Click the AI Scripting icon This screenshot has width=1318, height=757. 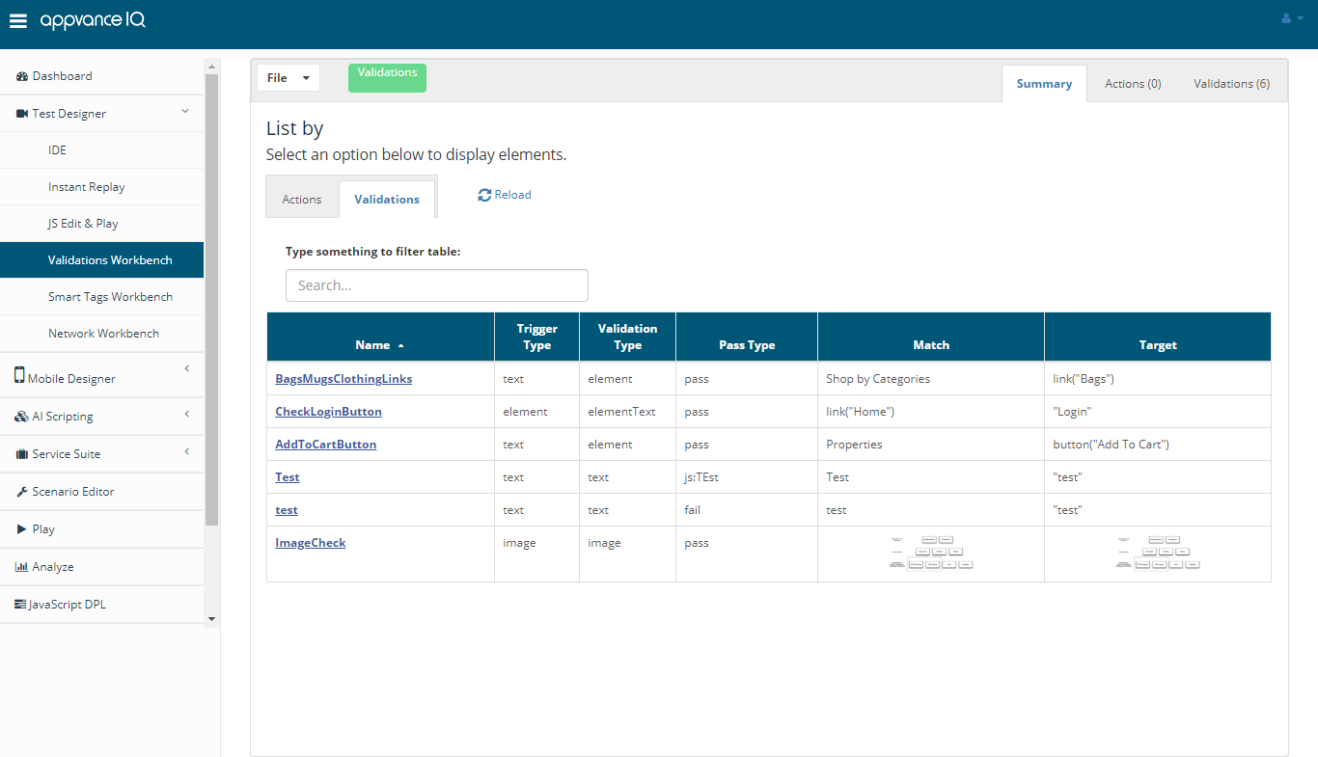pyautogui.click(x=22, y=417)
